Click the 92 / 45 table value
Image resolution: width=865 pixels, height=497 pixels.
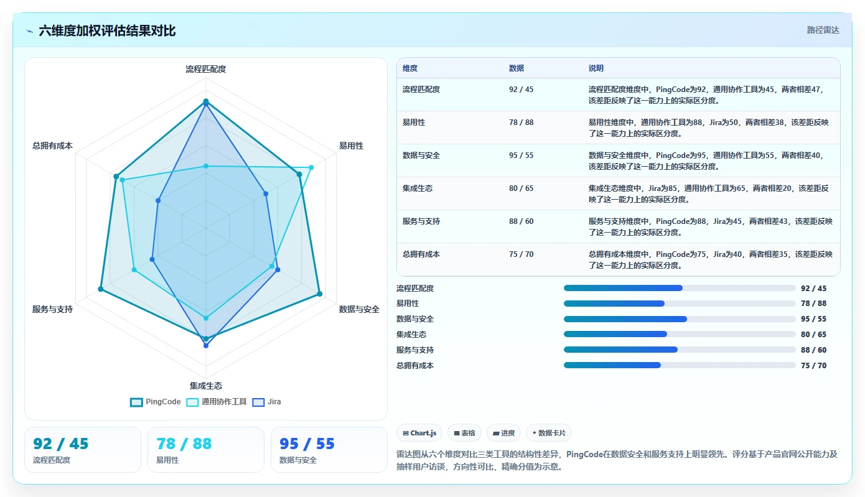click(521, 90)
